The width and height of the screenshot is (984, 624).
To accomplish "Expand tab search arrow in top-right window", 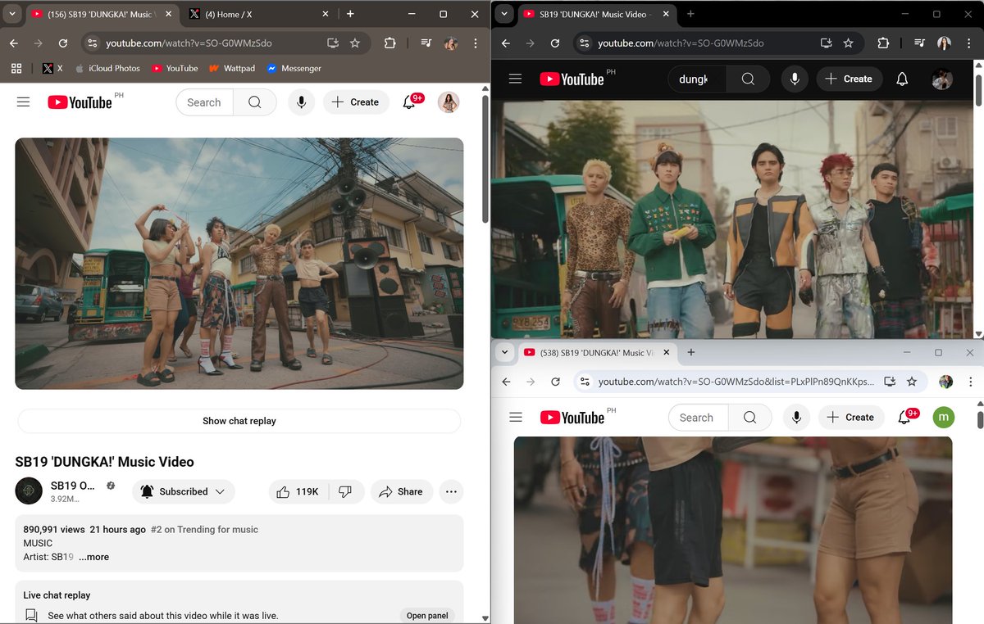I will 504,14.
